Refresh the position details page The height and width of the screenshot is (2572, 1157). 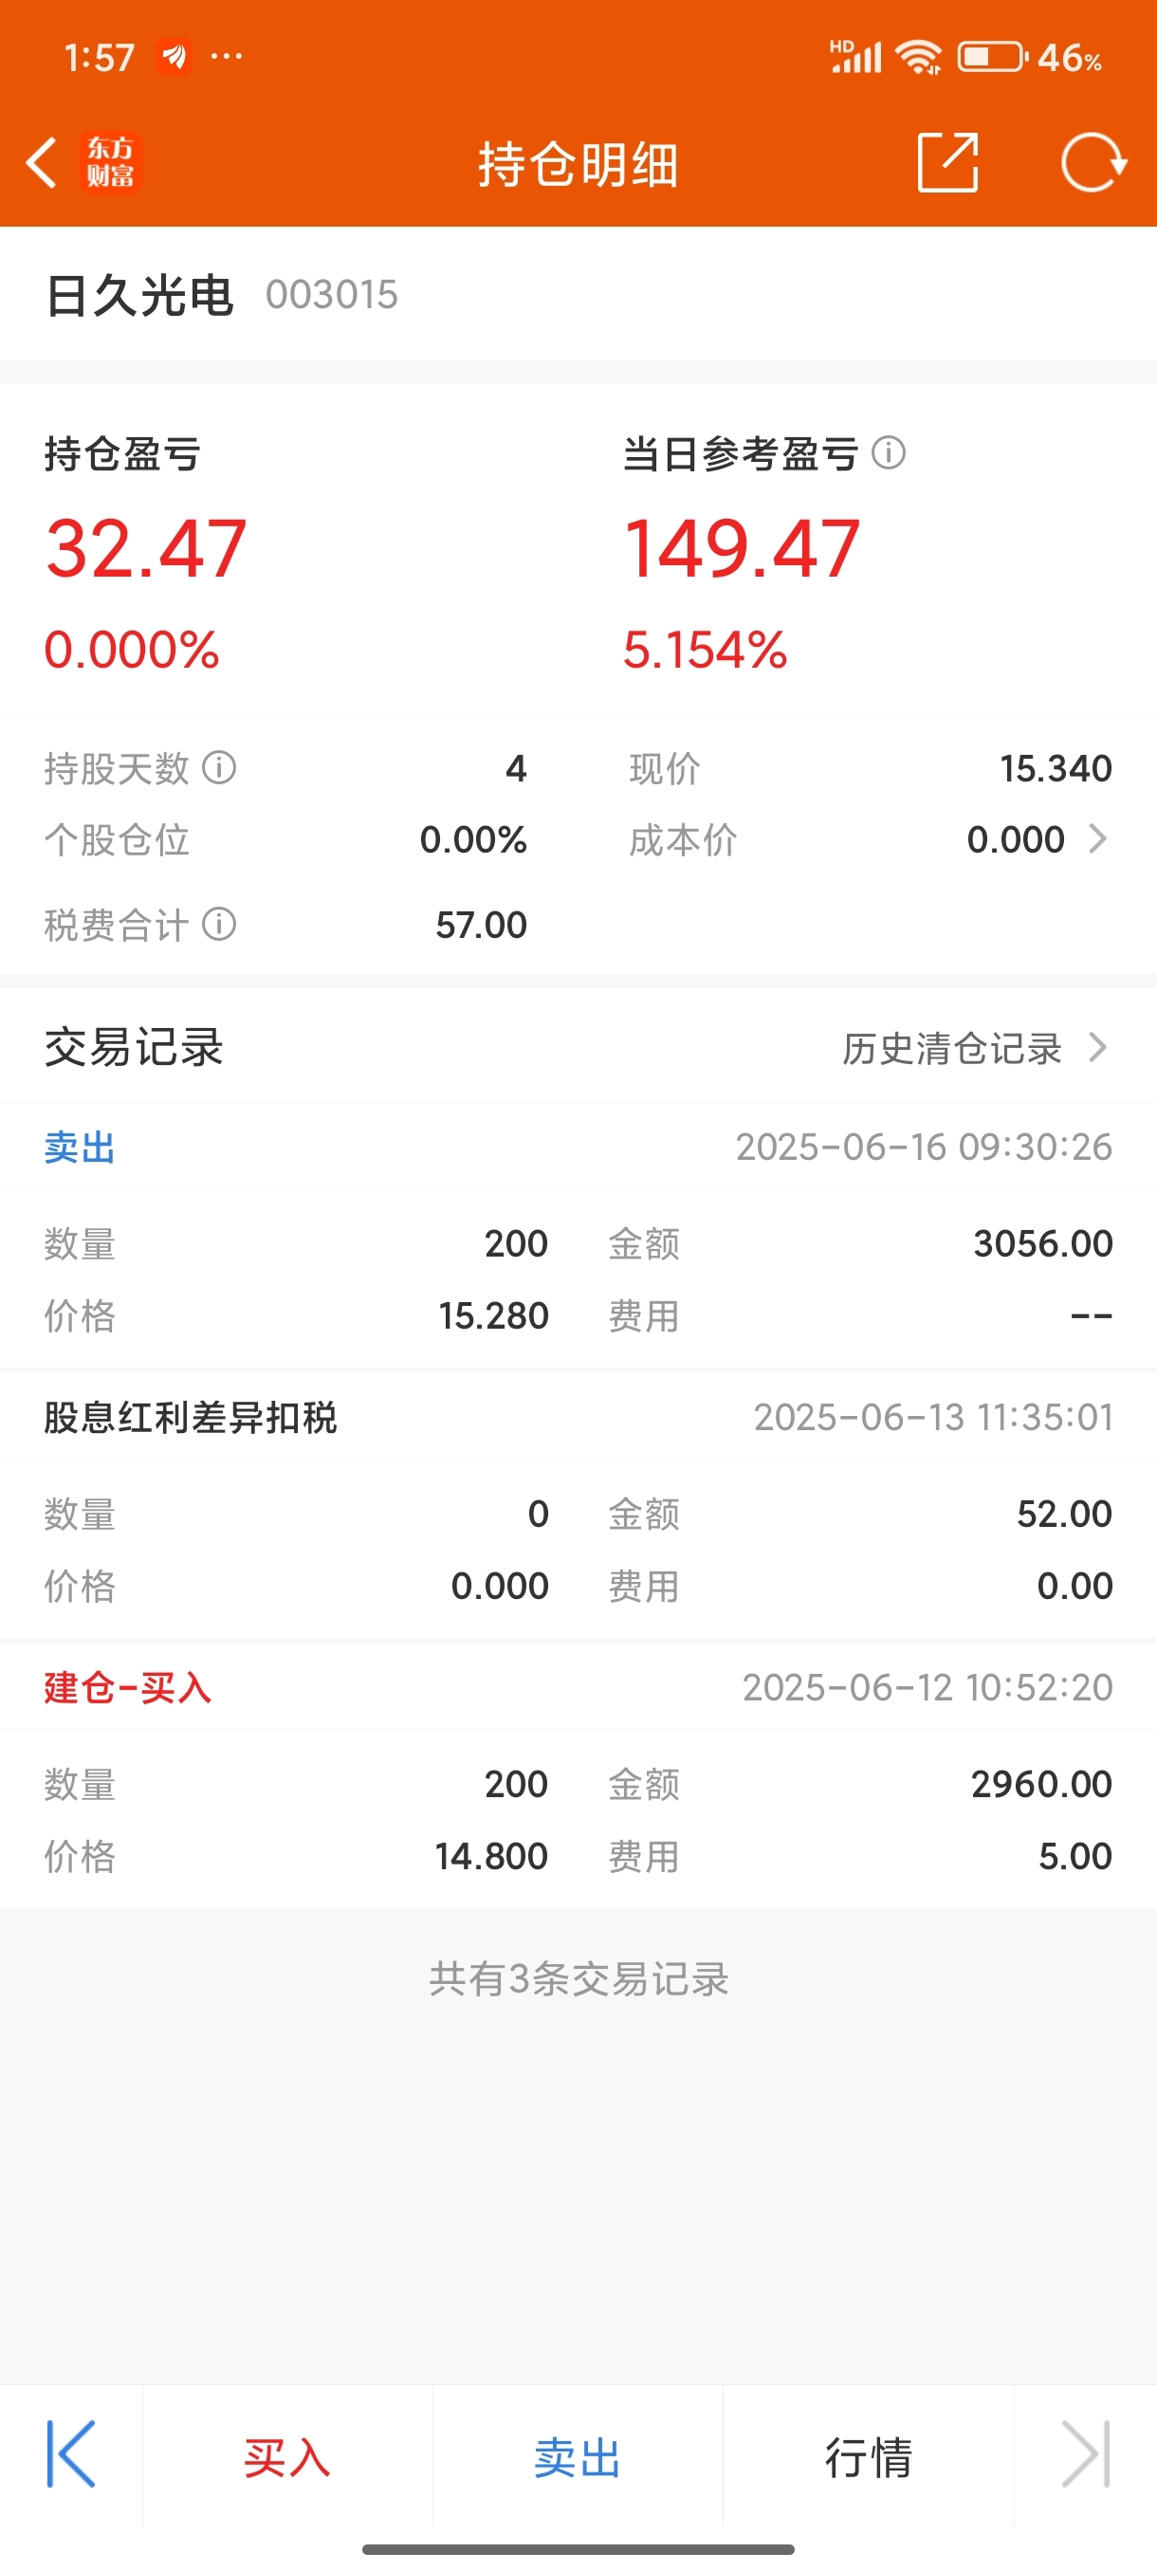coord(1093,162)
